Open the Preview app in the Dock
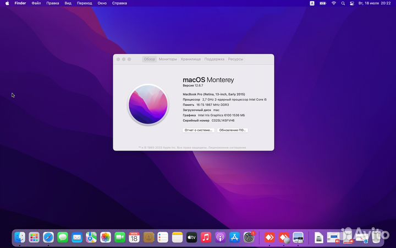 [x=298, y=238]
